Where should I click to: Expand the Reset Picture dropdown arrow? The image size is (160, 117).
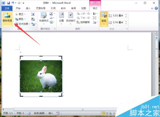tap(36, 24)
